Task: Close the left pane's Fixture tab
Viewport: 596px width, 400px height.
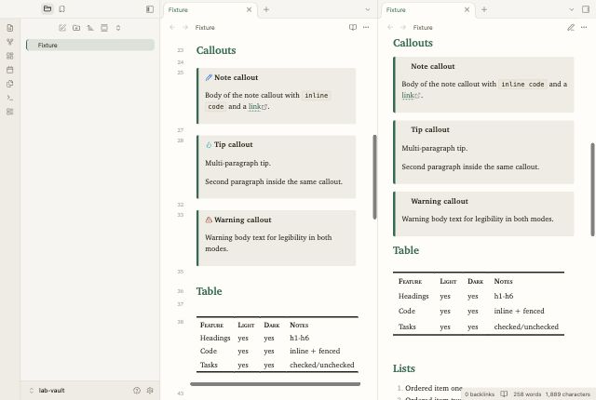Action: point(249,9)
